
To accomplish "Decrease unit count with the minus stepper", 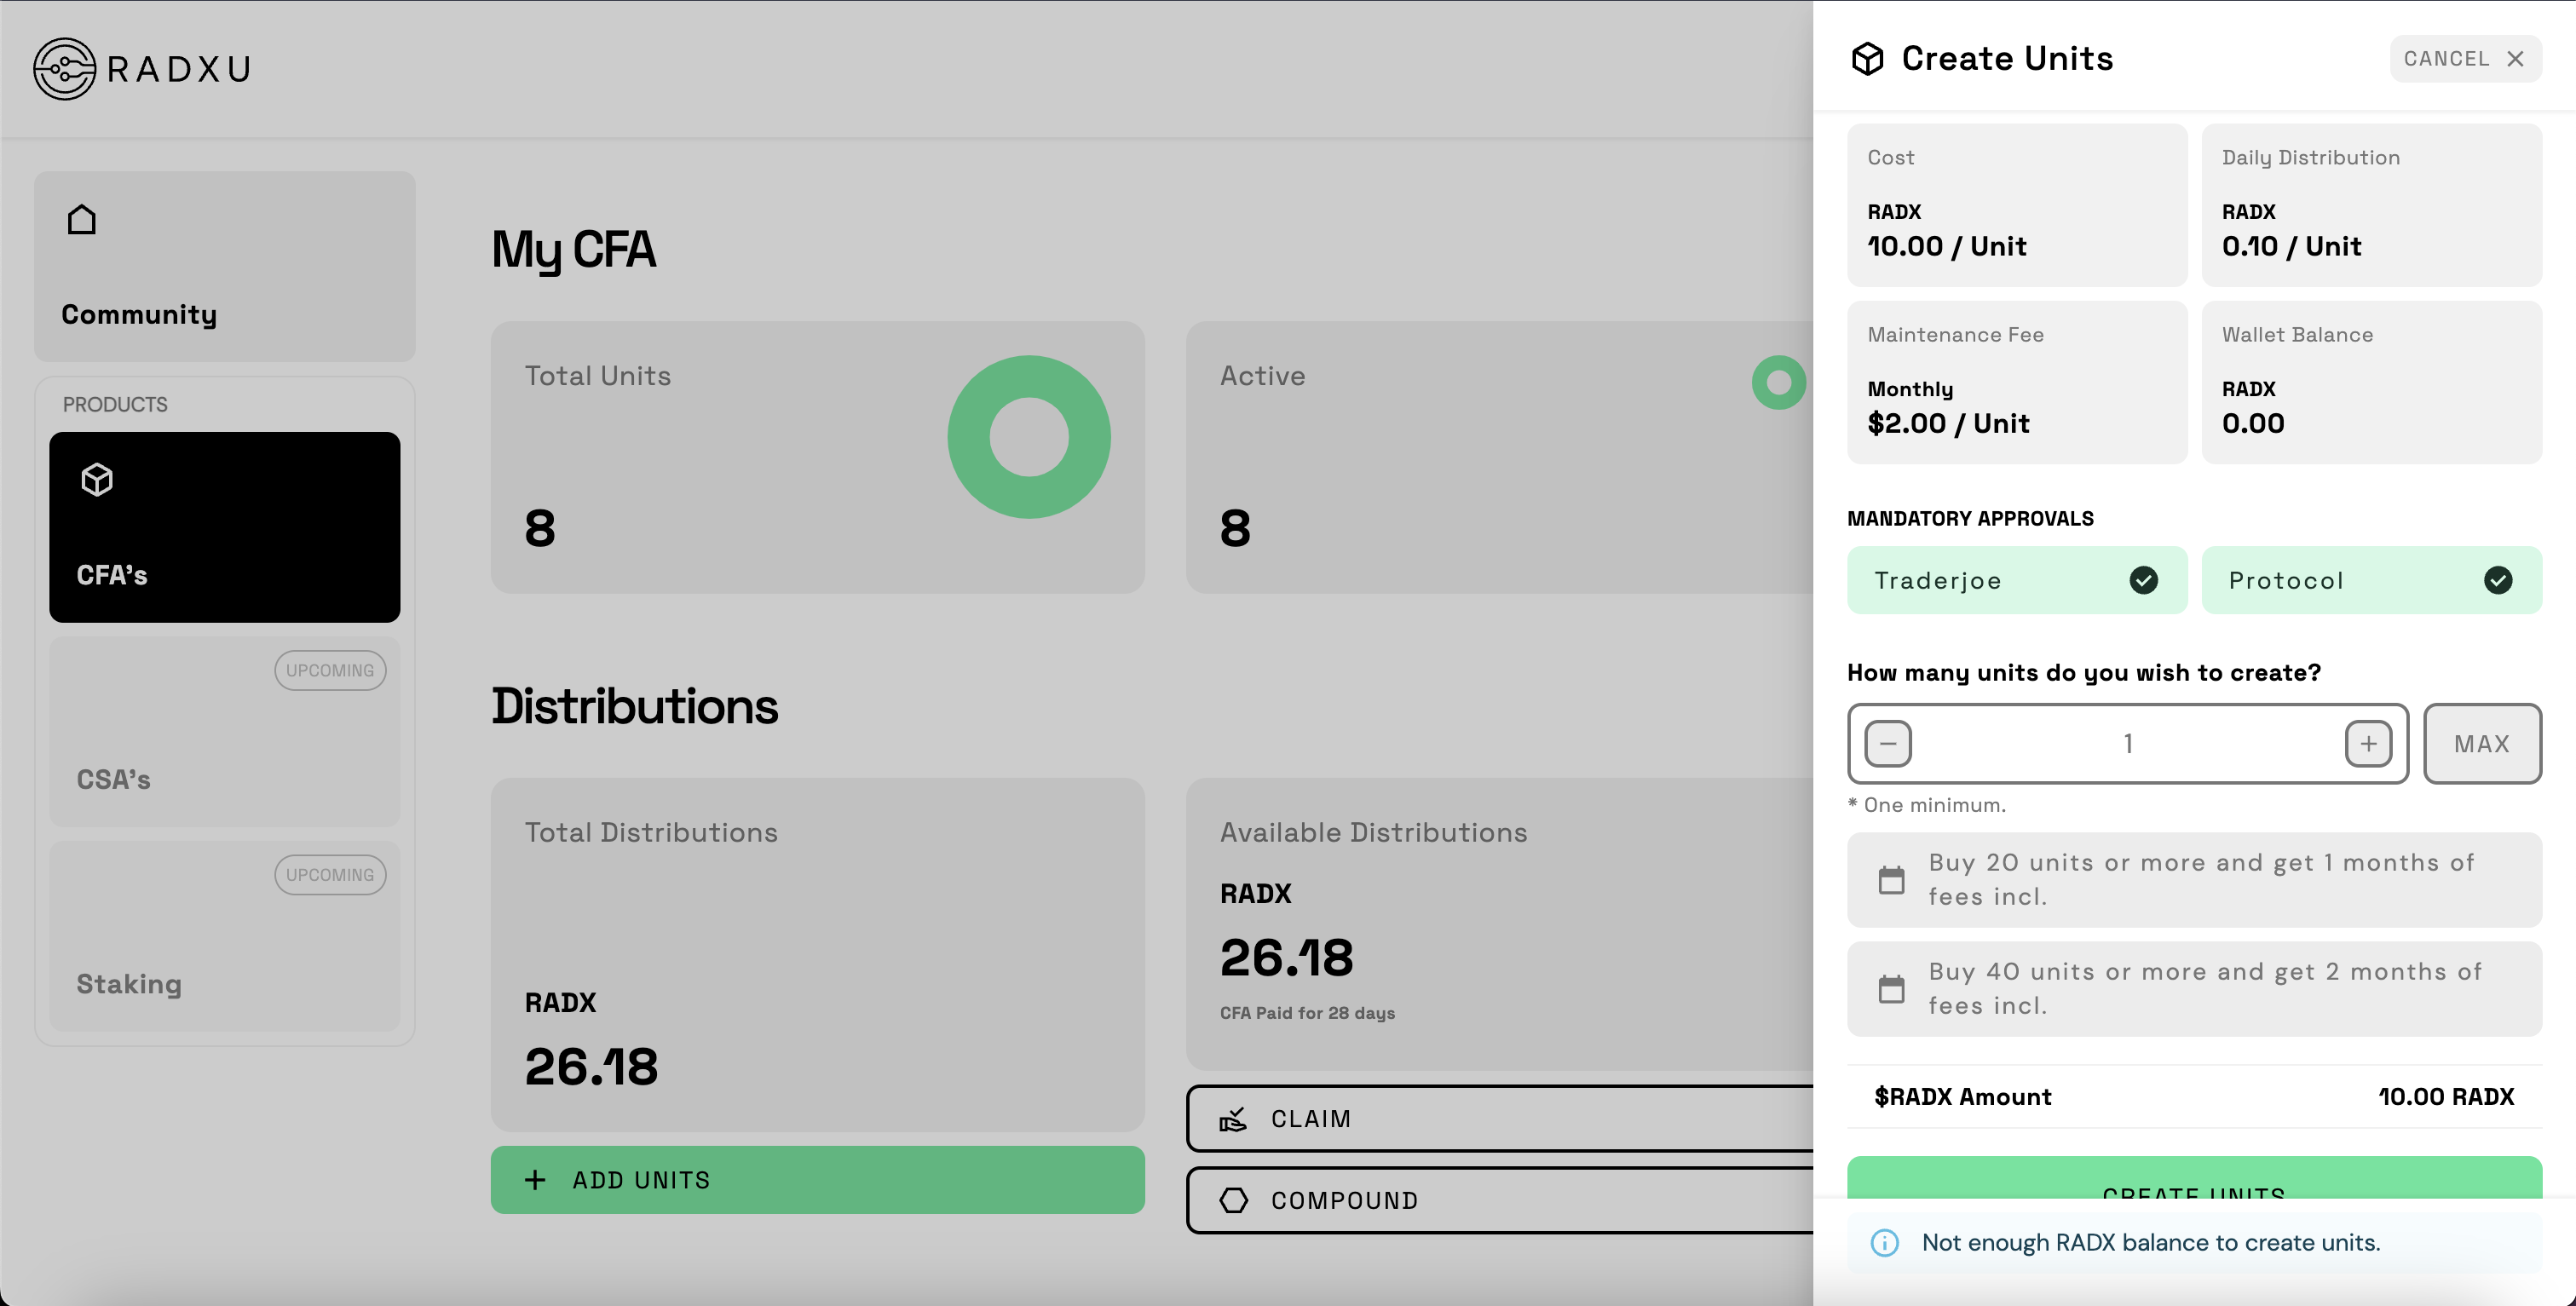I will click(1887, 743).
